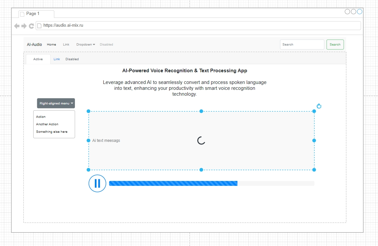Screen dimensions: 378x246
Task: Open the Home nav item
Action: tap(51, 45)
